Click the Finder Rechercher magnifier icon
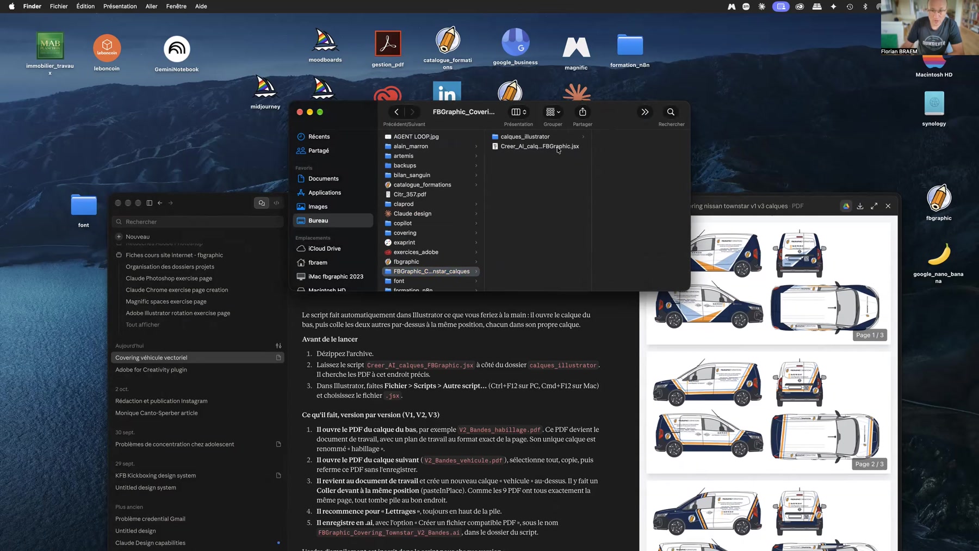The image size is (979, 551). point(671,112)
